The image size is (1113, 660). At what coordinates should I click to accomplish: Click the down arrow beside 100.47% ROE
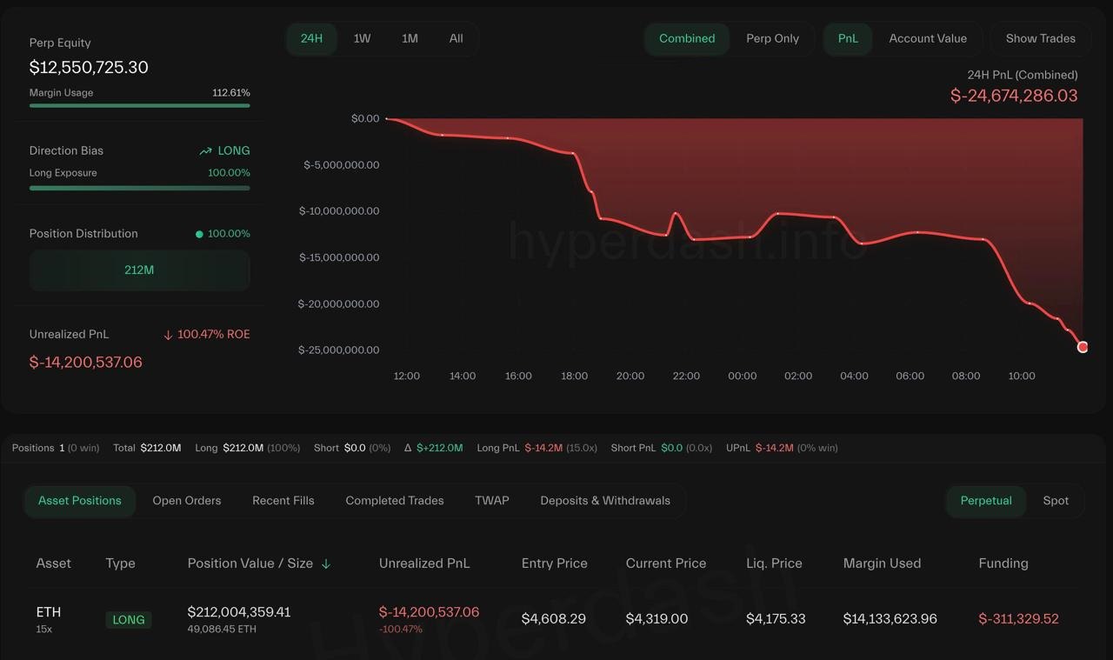168,335
